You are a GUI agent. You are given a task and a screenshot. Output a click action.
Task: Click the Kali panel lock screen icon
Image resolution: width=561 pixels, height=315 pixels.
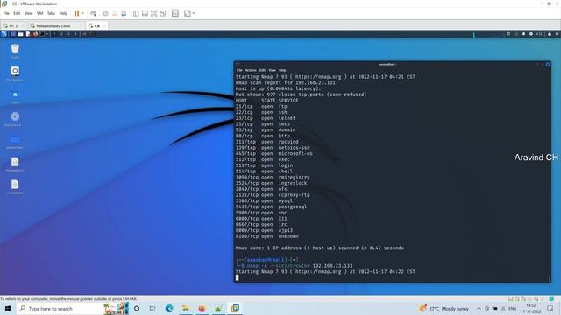[x=550, y=34]
